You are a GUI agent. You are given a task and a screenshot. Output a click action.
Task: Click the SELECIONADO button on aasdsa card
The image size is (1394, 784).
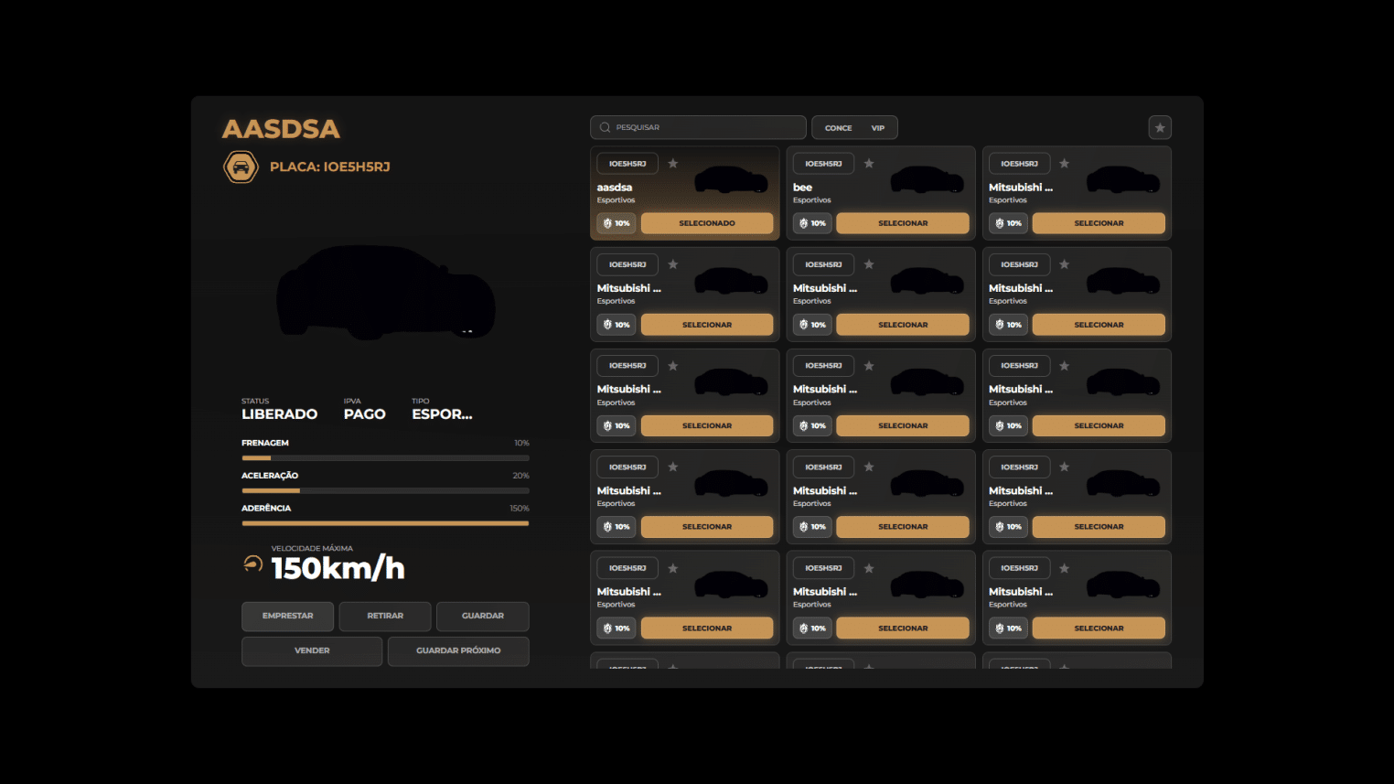pyautogui.click(x=706, y=223)
